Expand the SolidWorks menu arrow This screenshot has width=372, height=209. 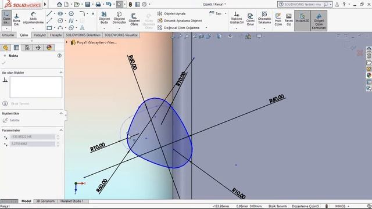pyautogui.click(x=45, y=4)
